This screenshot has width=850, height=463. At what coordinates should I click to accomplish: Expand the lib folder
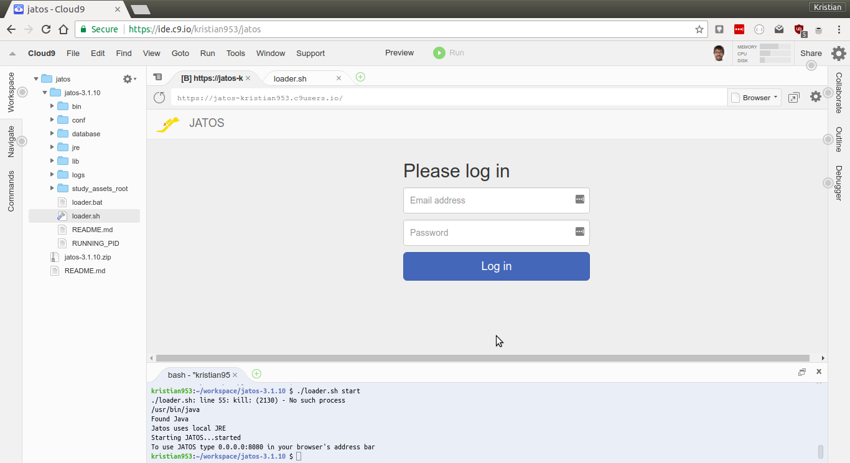52,161
